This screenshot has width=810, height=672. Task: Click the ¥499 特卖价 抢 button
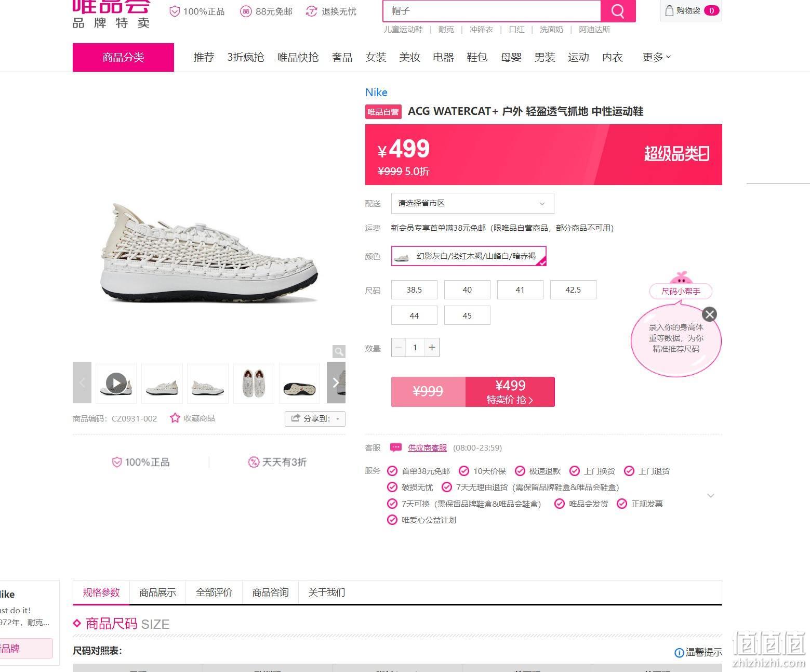(510, 391)
